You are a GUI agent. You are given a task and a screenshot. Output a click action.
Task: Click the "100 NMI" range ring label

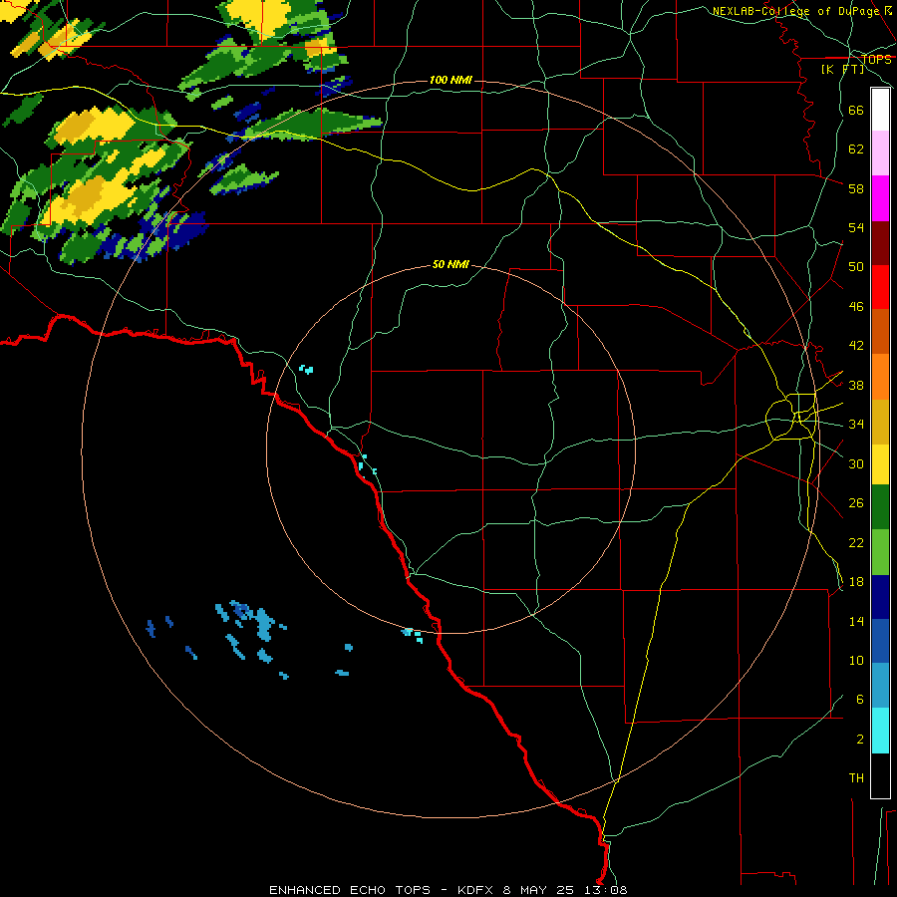(450, 80)
